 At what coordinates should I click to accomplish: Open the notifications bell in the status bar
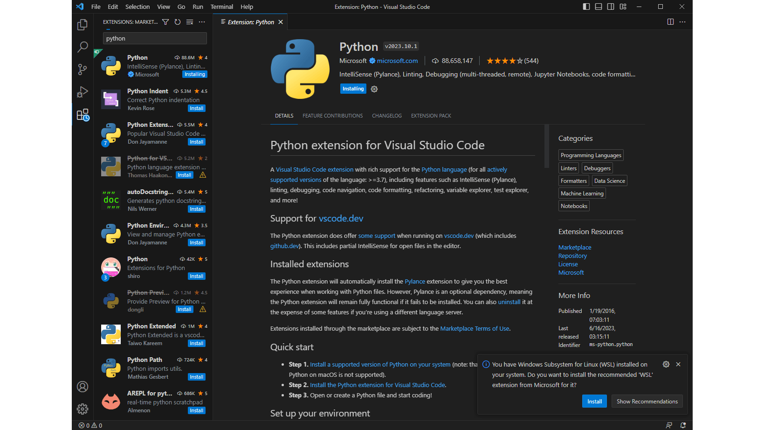pyautogui.click(x=682, y=425)
